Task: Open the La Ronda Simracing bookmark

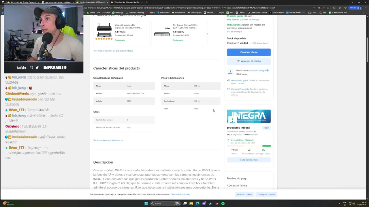Action: point(135,13)
